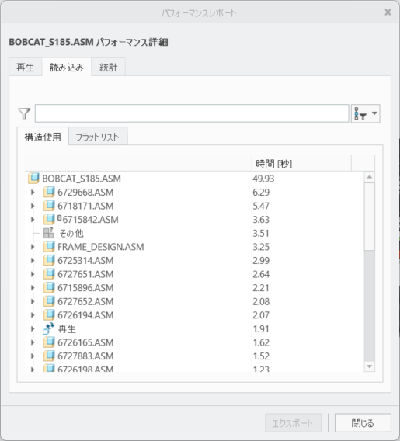
Task: Click the FRAME_DESIGN.ASM assembly icon
Action: coord(49,247)
